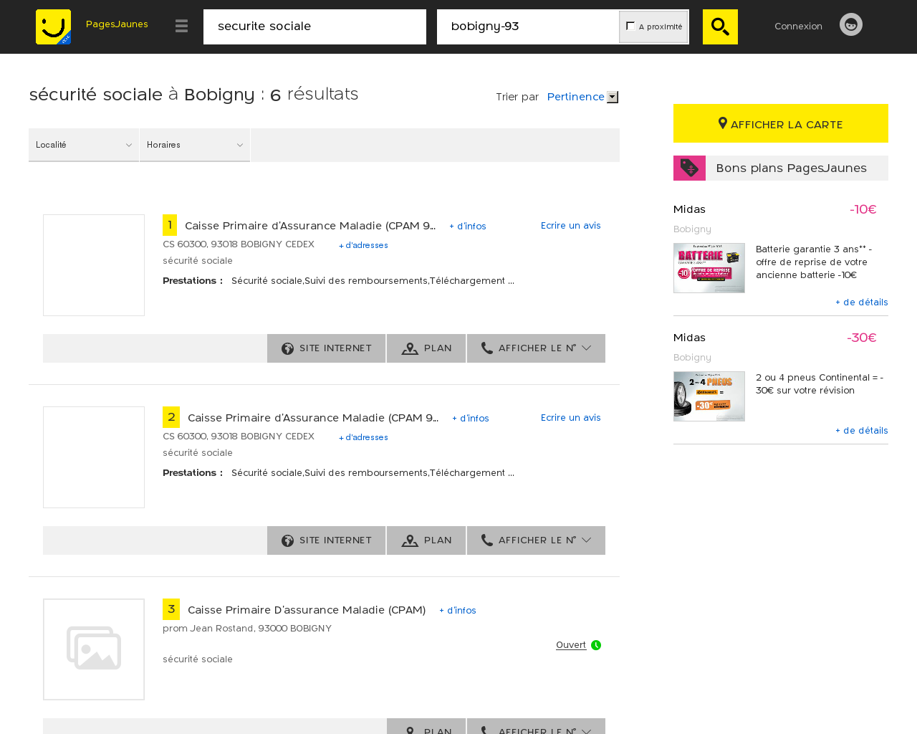Click address 'prom Jean Rostand, 93000 BOBIGNY'
The image size is (917, 734).
pyautogui.click(x=247, y=629)
